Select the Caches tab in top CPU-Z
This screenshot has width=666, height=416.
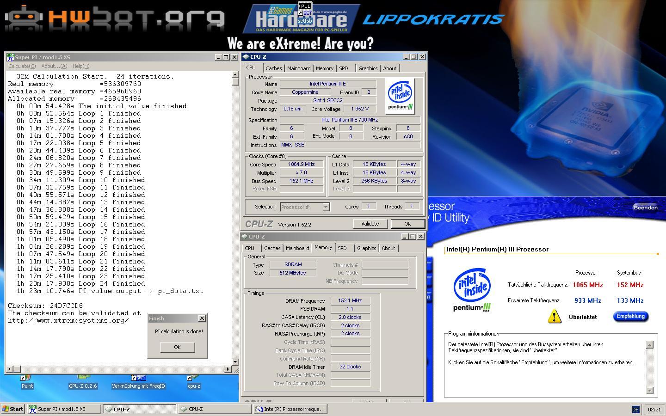click(274, 68)
